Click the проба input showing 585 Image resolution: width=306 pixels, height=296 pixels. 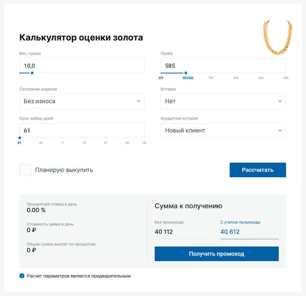tap(223, 66)
